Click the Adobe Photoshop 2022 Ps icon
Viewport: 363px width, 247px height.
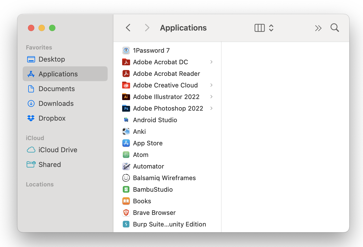(126, 108)
